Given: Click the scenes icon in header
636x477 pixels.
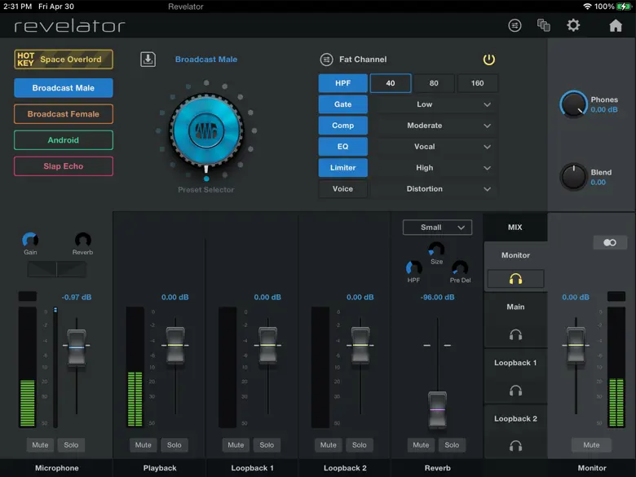Looking at the screenshot, I should [x=544, y=25].
